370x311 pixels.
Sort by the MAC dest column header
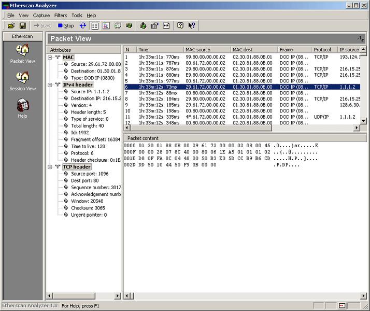click(254, 50)
